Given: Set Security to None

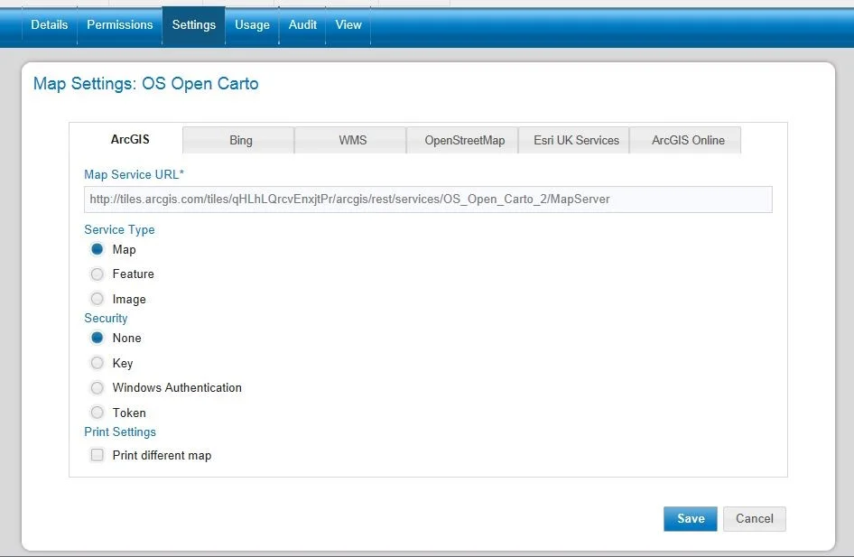Looking at the screenshot, I should pyautogui.click(x=97, y=339).
